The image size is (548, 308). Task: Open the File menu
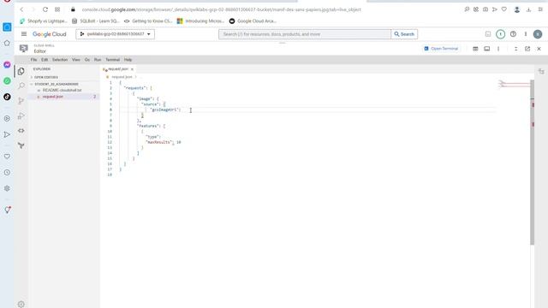tap(33, 60)
